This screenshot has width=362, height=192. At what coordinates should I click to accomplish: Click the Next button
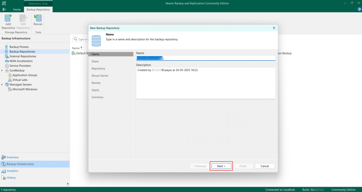(x=221, y=166)
